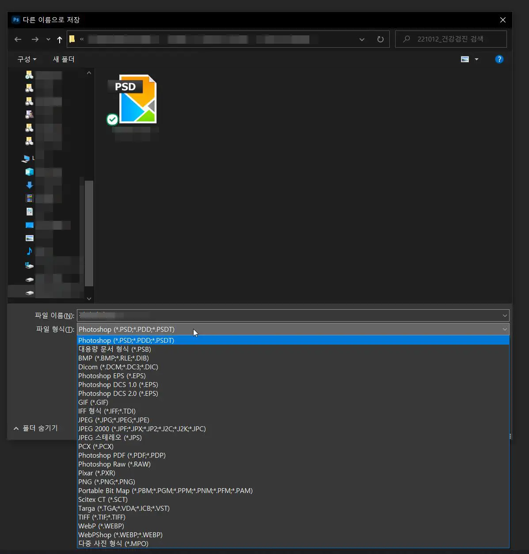The width and height of the screenshot is (529, 554).
Task: Select PCX (*.PCX) format
Action: pyautogui.click(x=293, y=446)
